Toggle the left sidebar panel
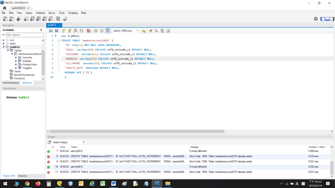The height and width of the screenshot is (188, 335). (x=322, y=19)
